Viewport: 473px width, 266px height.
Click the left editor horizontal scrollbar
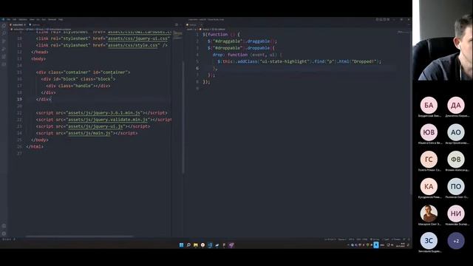(x=79, y=236)
